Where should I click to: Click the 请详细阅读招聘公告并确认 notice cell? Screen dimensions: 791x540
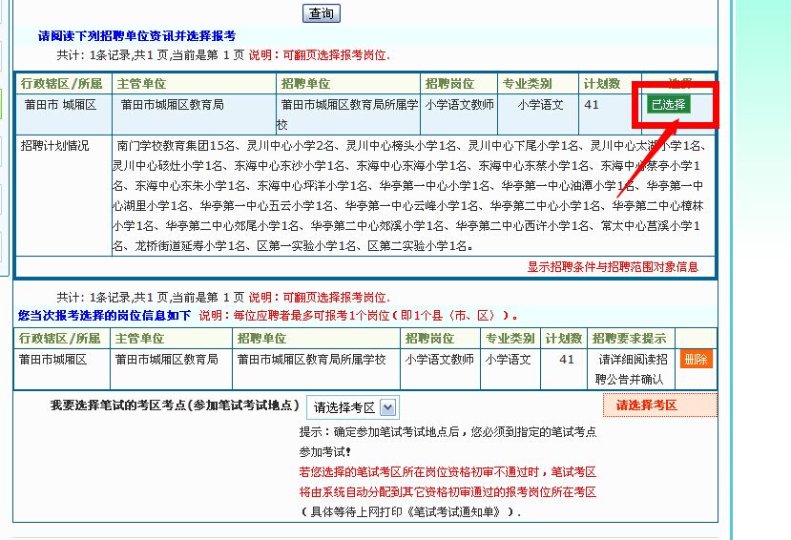(629, 369)
